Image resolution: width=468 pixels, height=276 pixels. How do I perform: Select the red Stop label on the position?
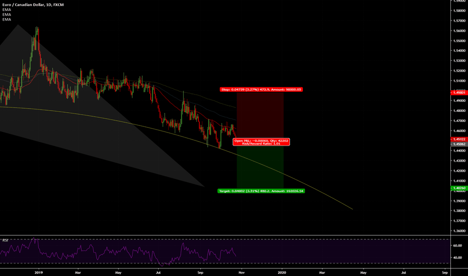[261, 89]
